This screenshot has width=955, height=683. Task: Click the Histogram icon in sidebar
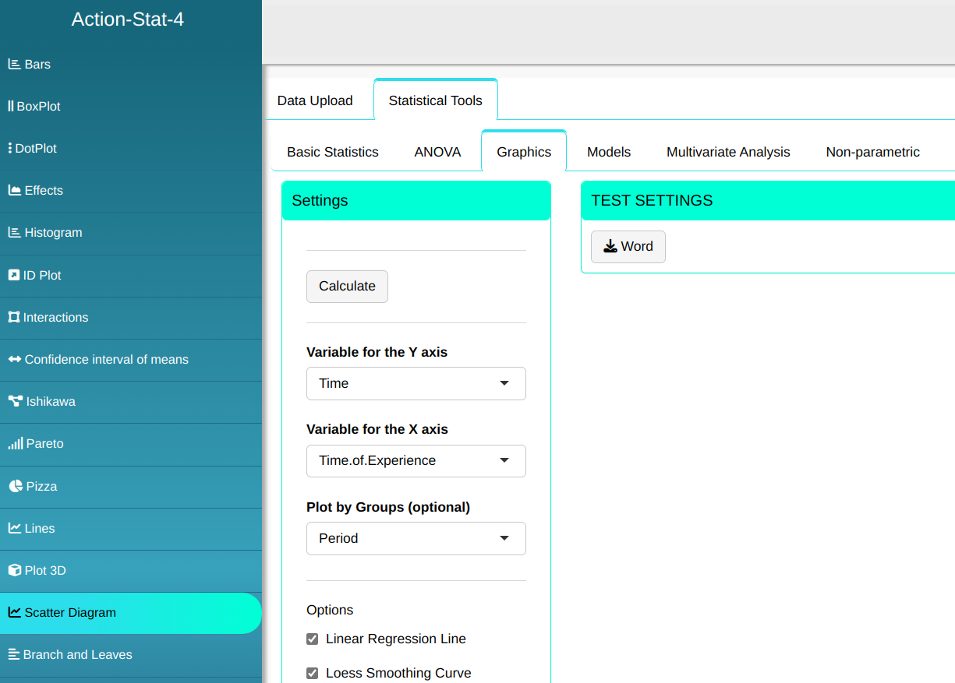(14, 233)
